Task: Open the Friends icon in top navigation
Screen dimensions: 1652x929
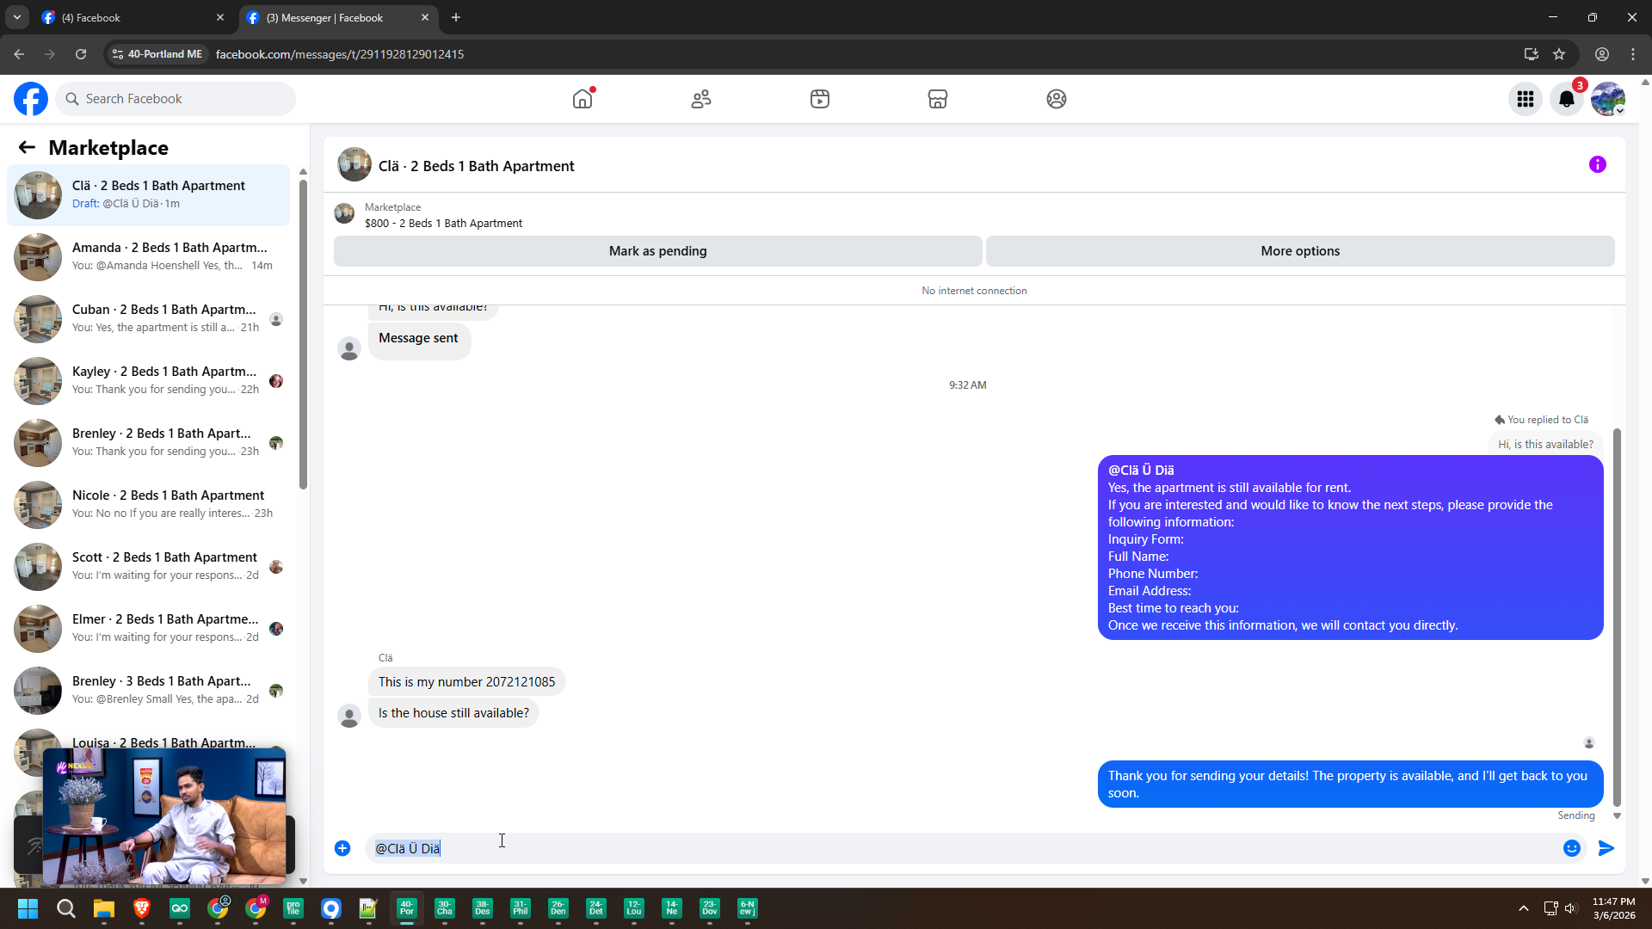Action: [x=701, y=99]
